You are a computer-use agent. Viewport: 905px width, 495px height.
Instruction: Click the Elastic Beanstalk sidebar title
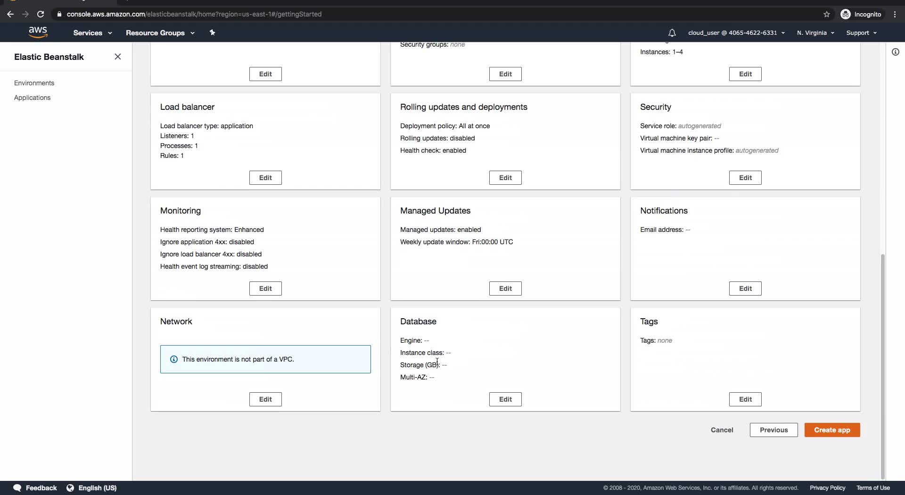tap(49, 57)
